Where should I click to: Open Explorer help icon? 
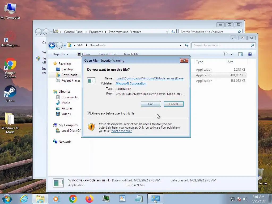coord(250,54)
